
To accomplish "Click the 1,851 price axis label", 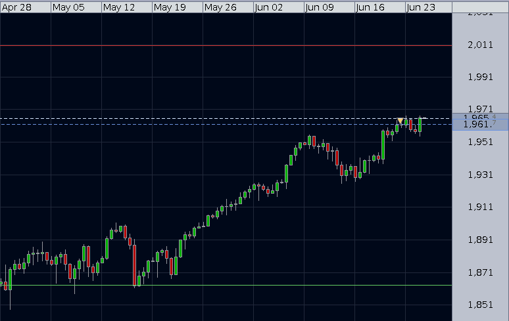I will (x=480, y=305).
